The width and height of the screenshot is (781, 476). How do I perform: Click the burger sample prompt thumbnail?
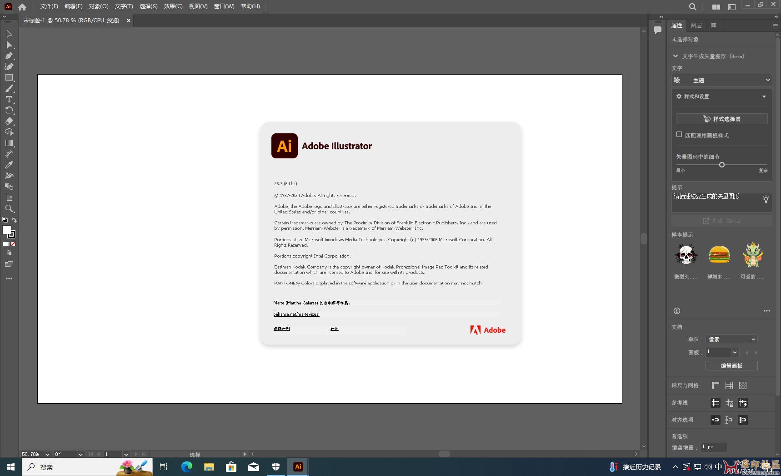(719, 255)
